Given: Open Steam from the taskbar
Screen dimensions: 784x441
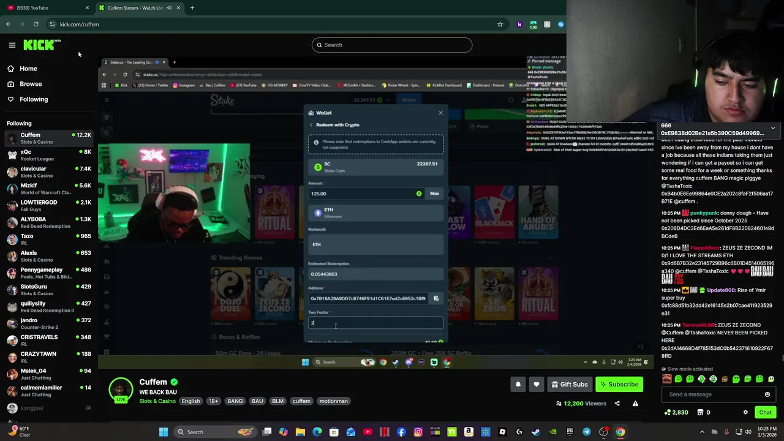Looking at the screenshot, I should (x=536, y=432).
